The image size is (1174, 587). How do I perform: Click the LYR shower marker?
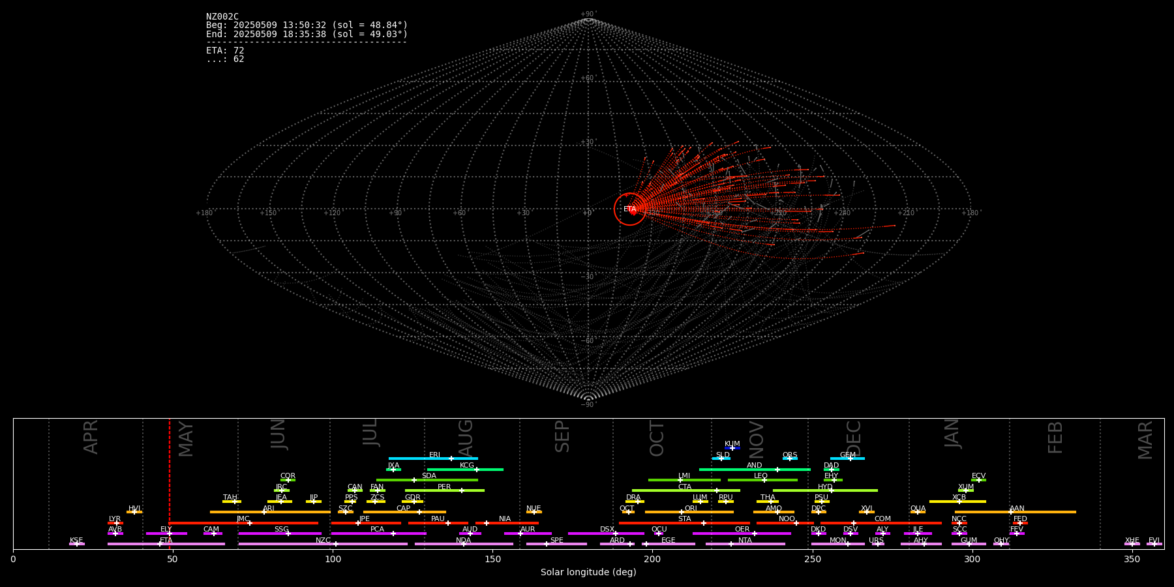[117, 523]
